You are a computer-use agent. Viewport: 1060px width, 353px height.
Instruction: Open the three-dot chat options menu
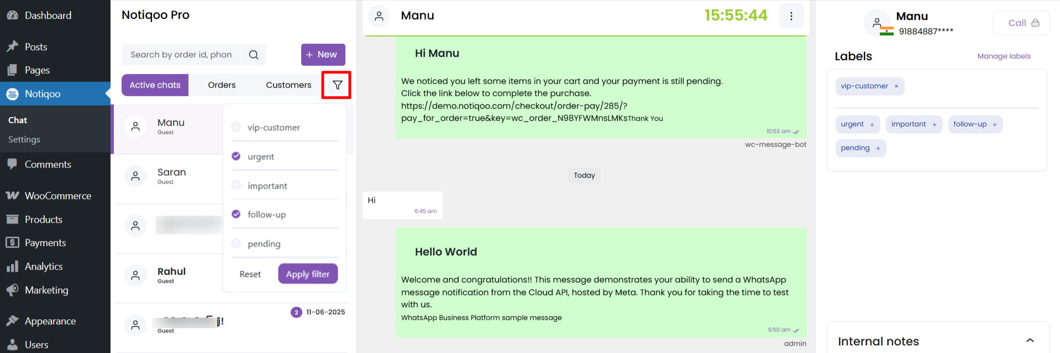[791, 16]
